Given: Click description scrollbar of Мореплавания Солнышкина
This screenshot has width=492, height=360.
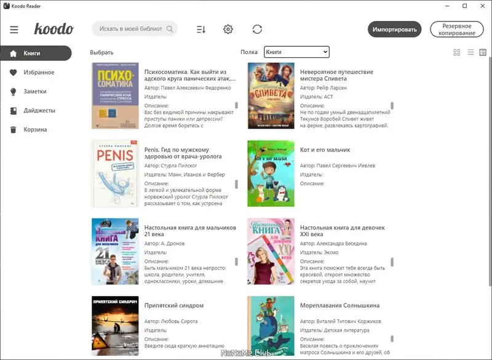Looking at the screenshot, I should [392, 339].
